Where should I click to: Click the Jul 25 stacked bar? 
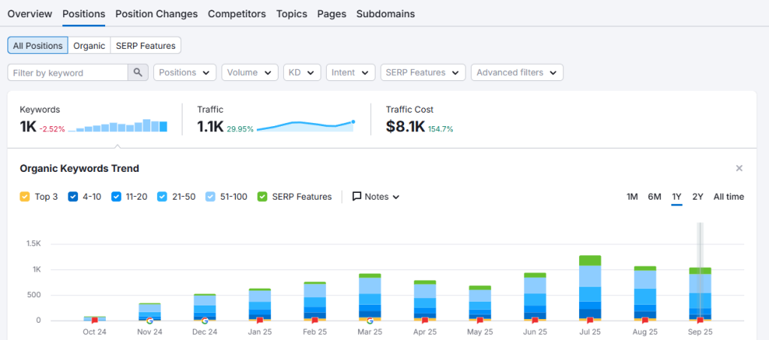(x=590, y=287)
